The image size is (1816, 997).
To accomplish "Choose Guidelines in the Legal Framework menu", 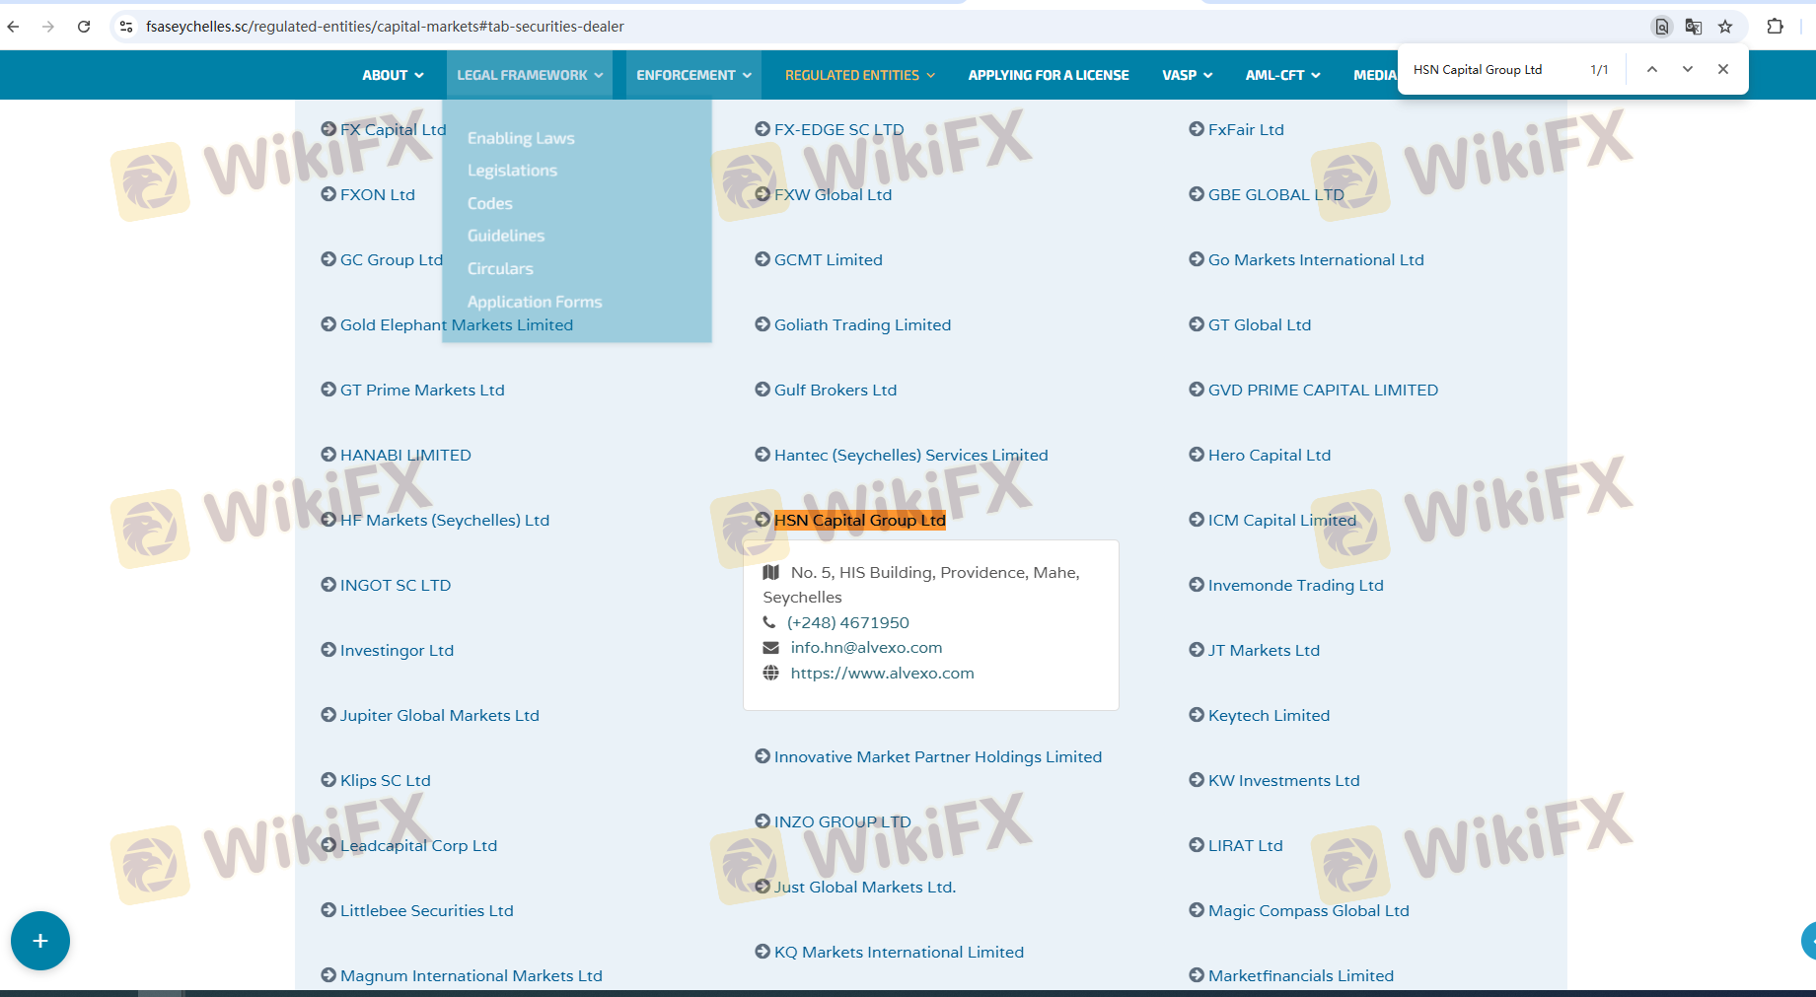I will (506, 236).
